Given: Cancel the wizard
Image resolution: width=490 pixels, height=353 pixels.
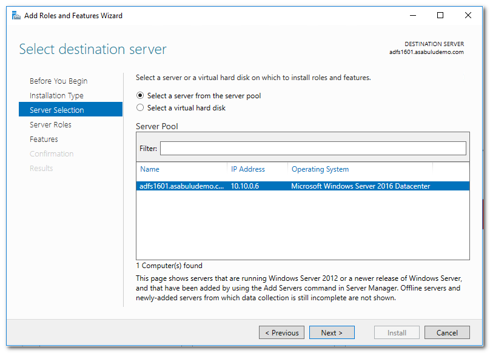Looking at the screenshot, I should (447, 332).
